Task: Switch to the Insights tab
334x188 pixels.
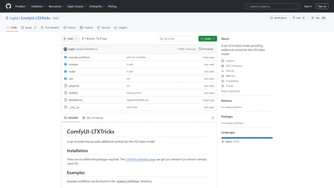Action: coord(121,28)
